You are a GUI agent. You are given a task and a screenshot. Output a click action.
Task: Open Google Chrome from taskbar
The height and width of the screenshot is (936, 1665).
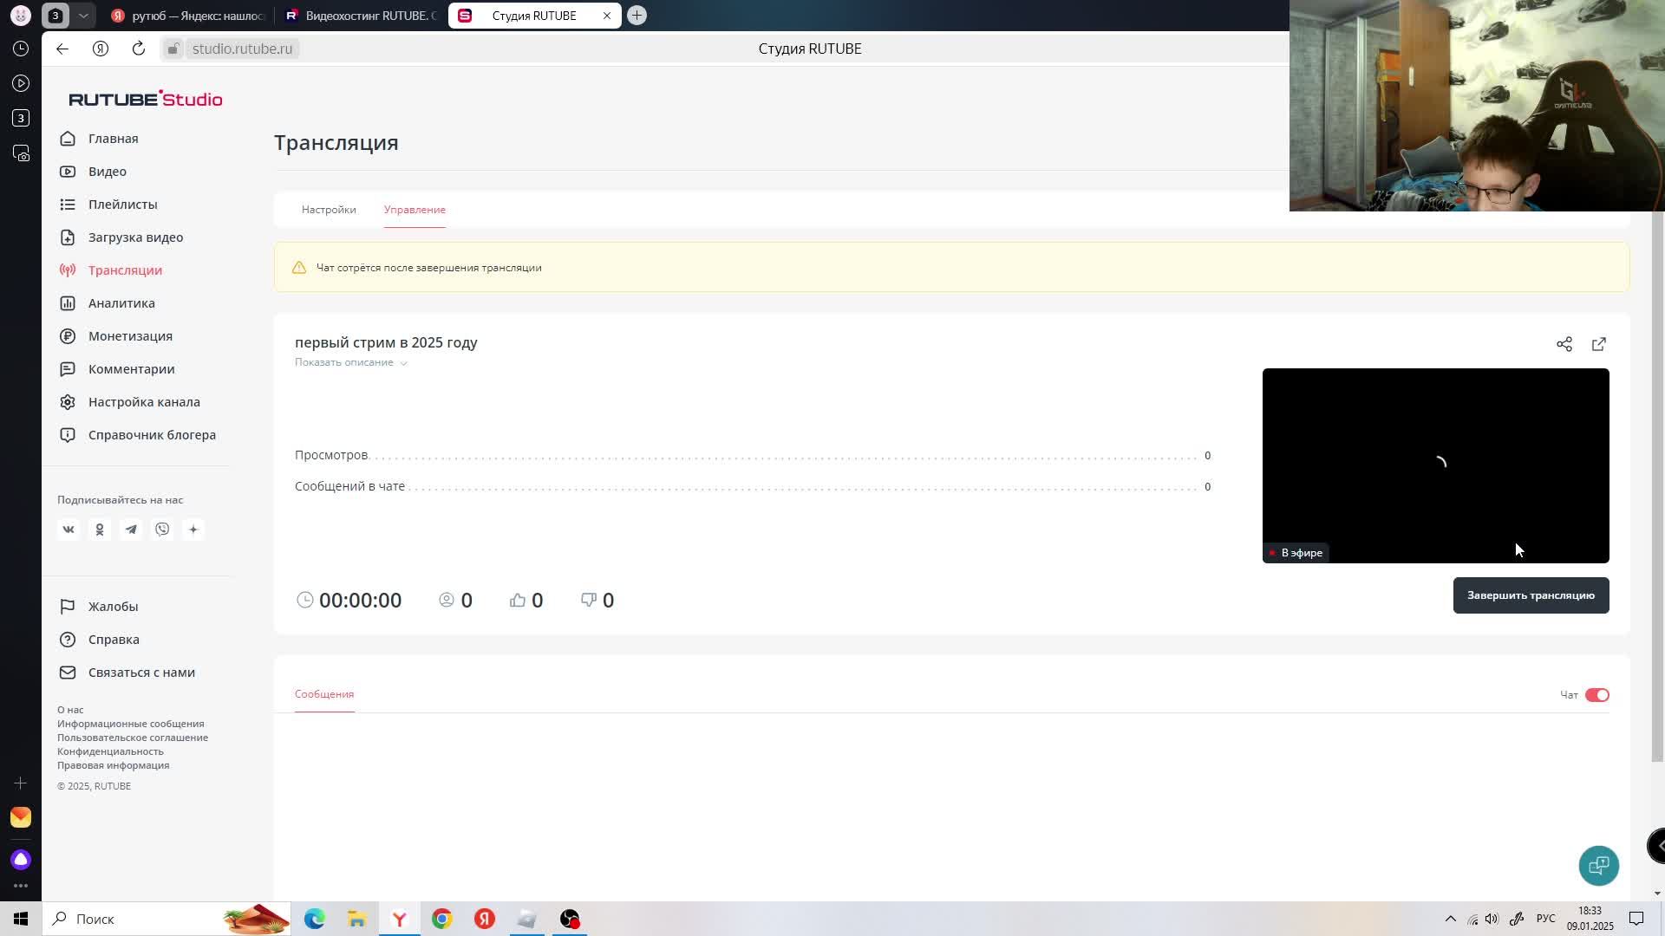(x=442, y=919)
